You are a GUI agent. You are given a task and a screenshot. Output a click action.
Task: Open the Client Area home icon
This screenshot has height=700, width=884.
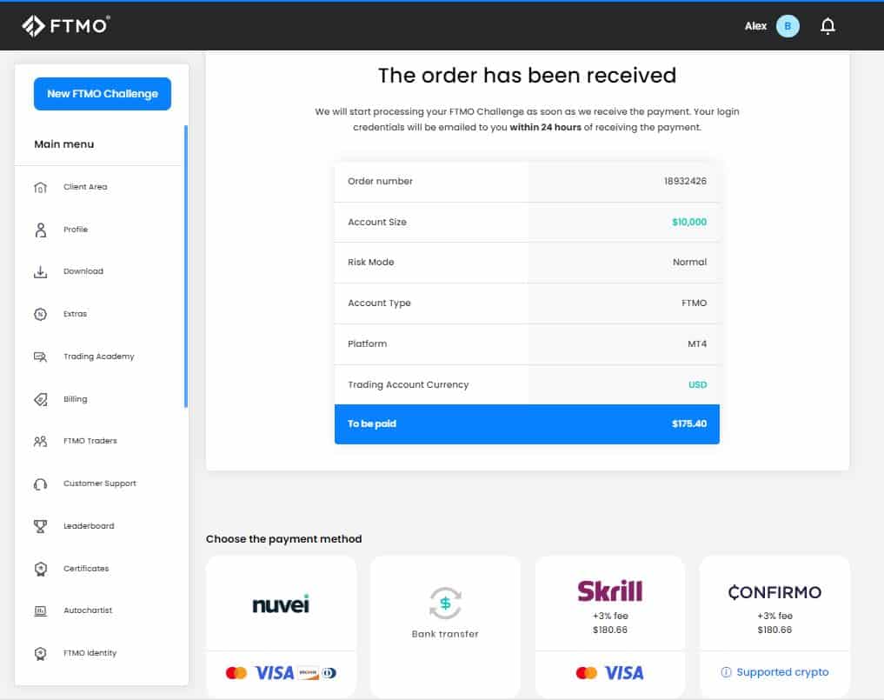[x=41, y=187]
